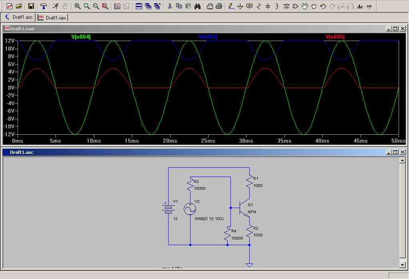Select the Cut scissors tool
This screenshot has width=409, height=279.
170,6
